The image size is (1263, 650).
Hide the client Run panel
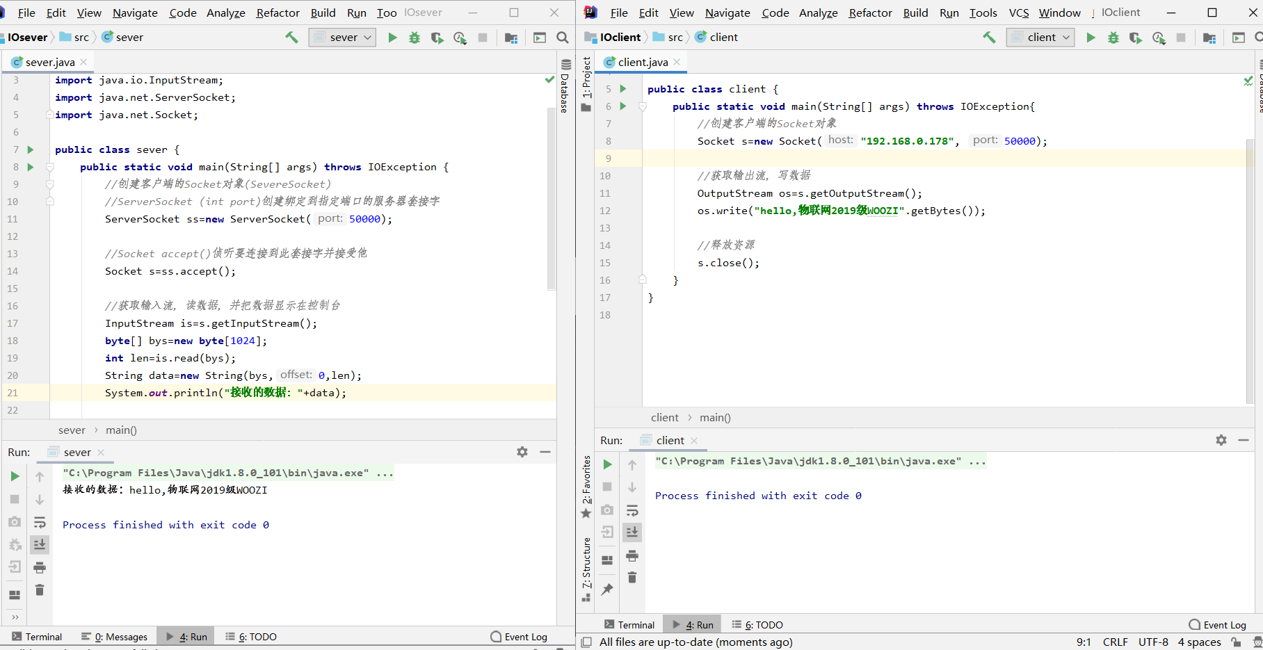coord(1244,440)
